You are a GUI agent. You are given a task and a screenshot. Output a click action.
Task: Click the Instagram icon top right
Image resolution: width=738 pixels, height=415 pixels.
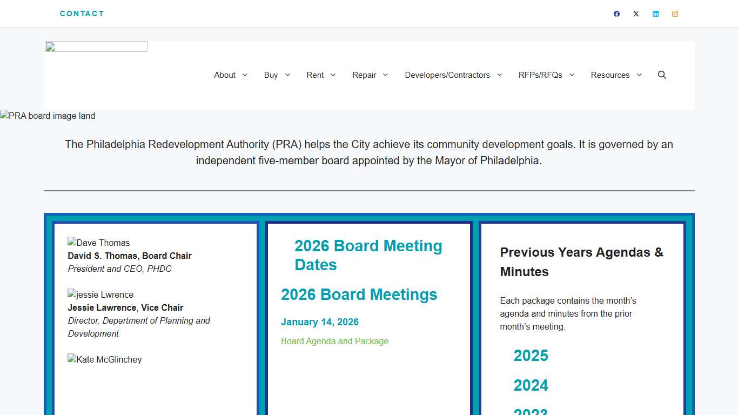pyautogui.click(x=675, y=14)
